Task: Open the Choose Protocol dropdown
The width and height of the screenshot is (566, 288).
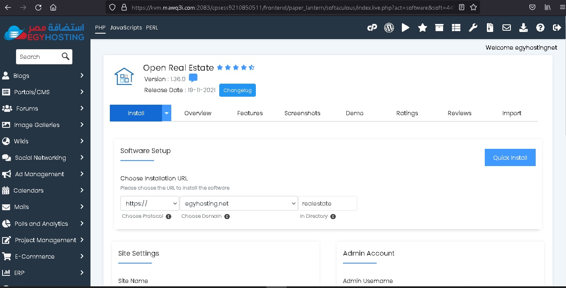Action: click(150, 203)
